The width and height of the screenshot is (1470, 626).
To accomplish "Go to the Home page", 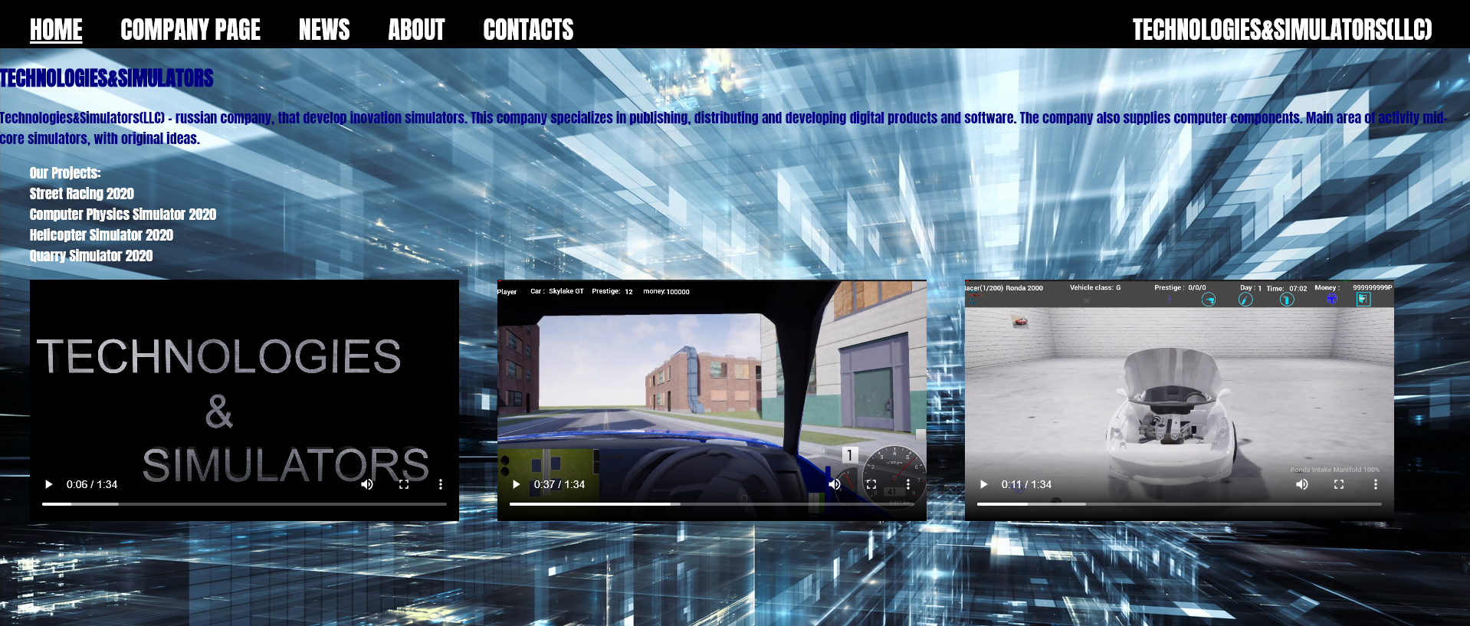I will point(56,30).
